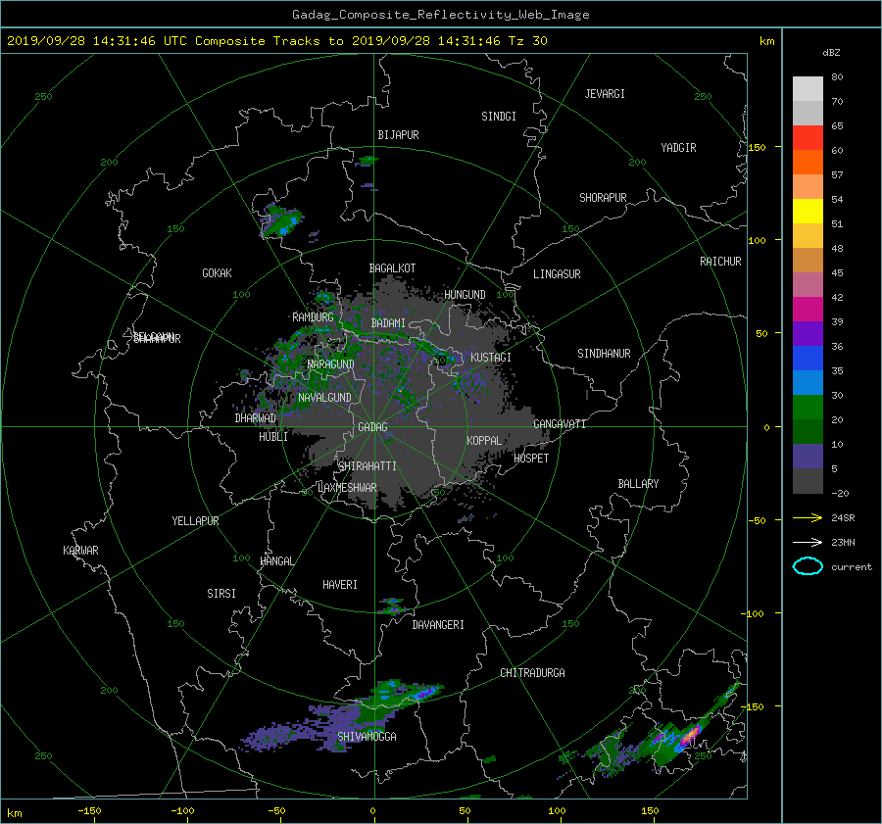Click the JEVARGI city label
This screenshot has width=882, height=824.
(605, 94)
